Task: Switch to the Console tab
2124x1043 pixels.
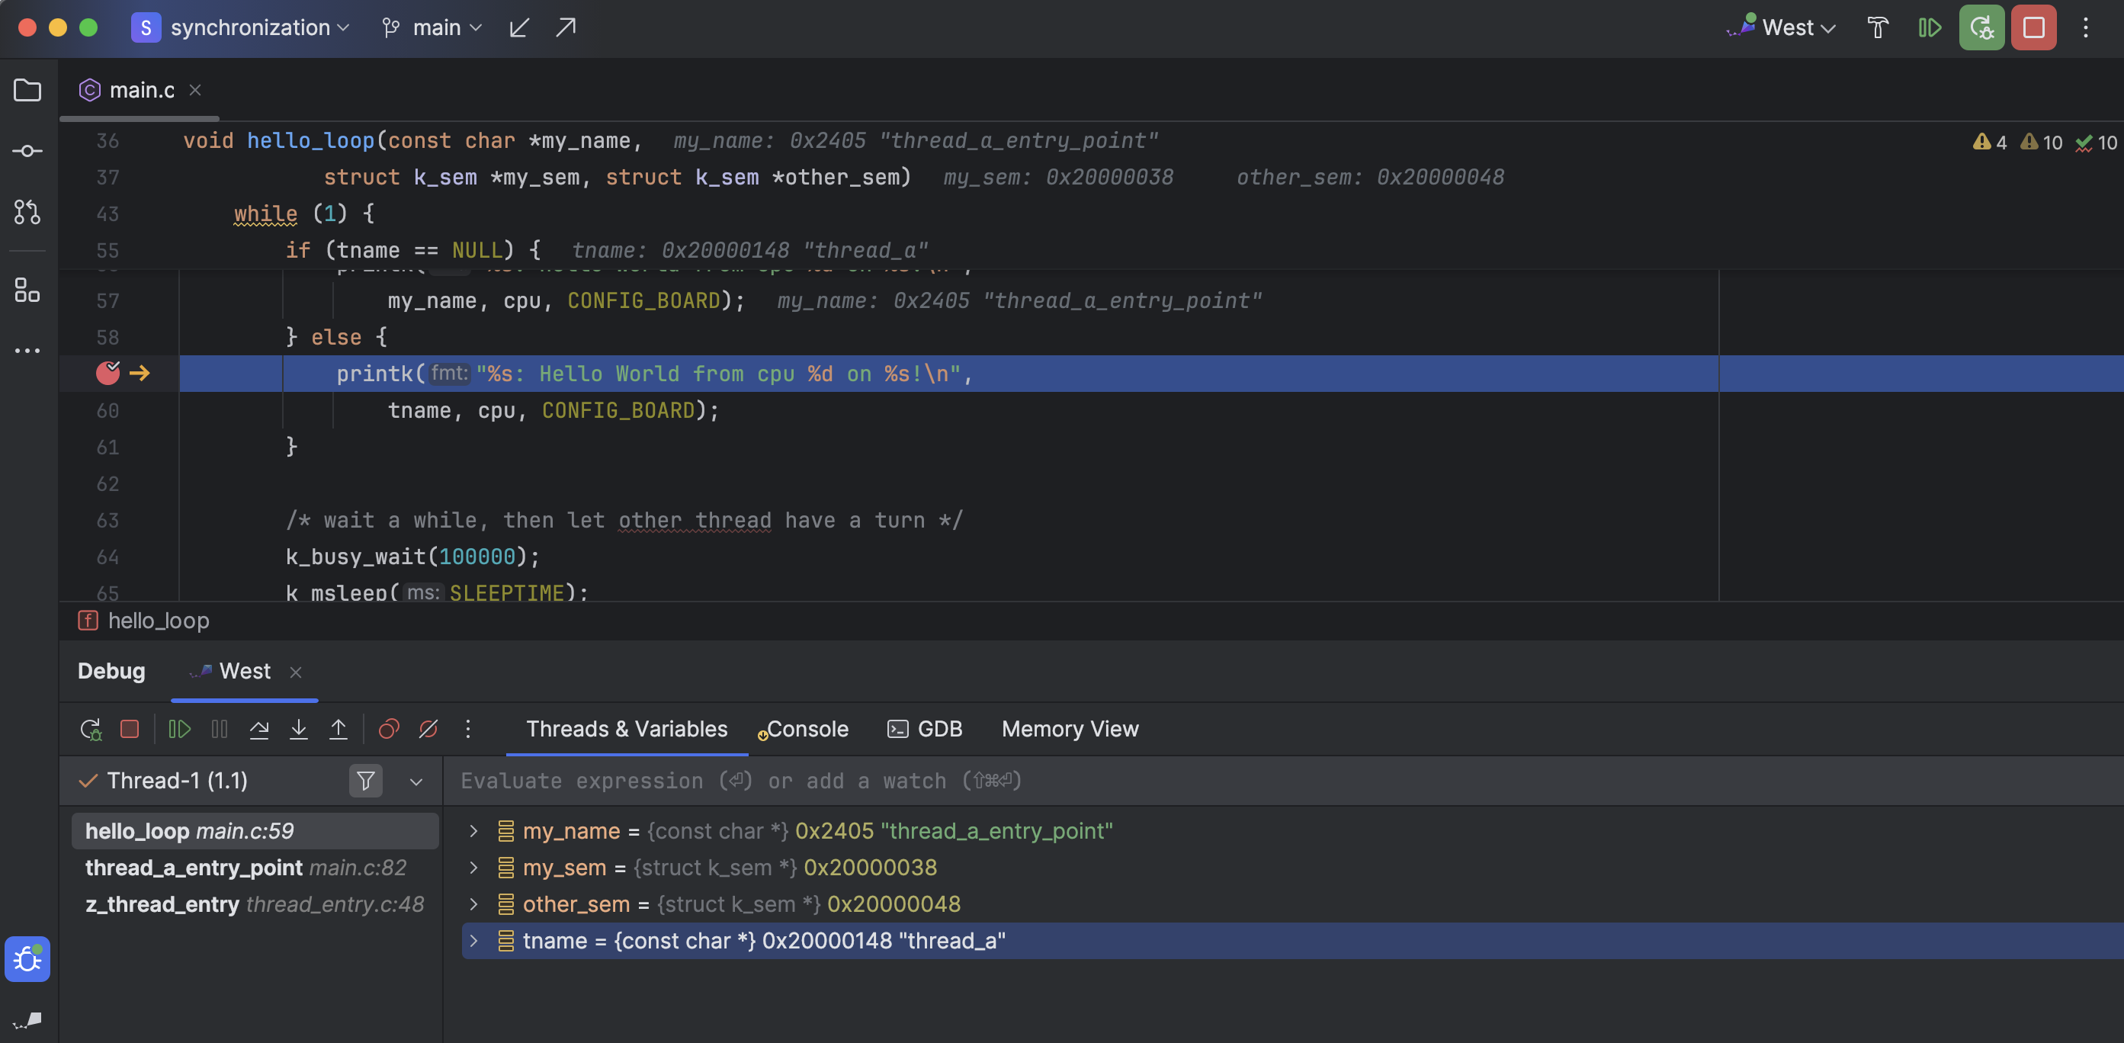Action: pos(807,729)
